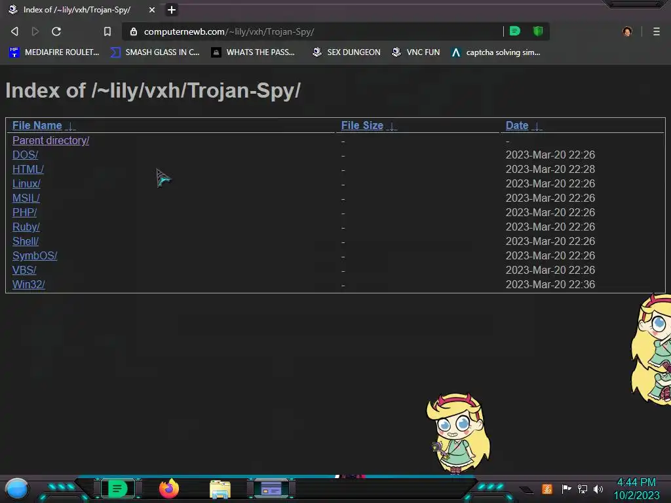Click the arrow next to Date
This screenshot has width=671, height=503.
pos(537,126)
